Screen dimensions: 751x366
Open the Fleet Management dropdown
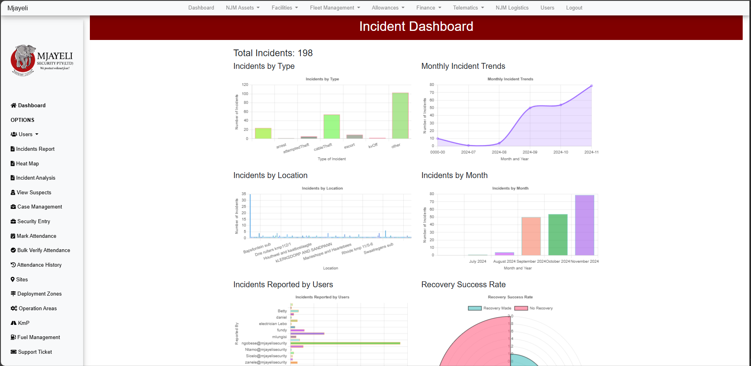(x=335, y=8)
